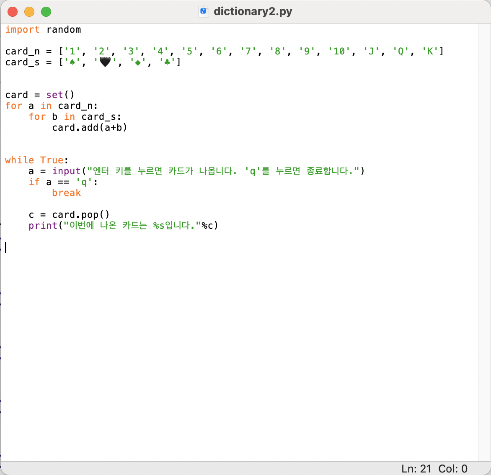
Task: Click the 'input' function name
Action: [x=66, y=171]
